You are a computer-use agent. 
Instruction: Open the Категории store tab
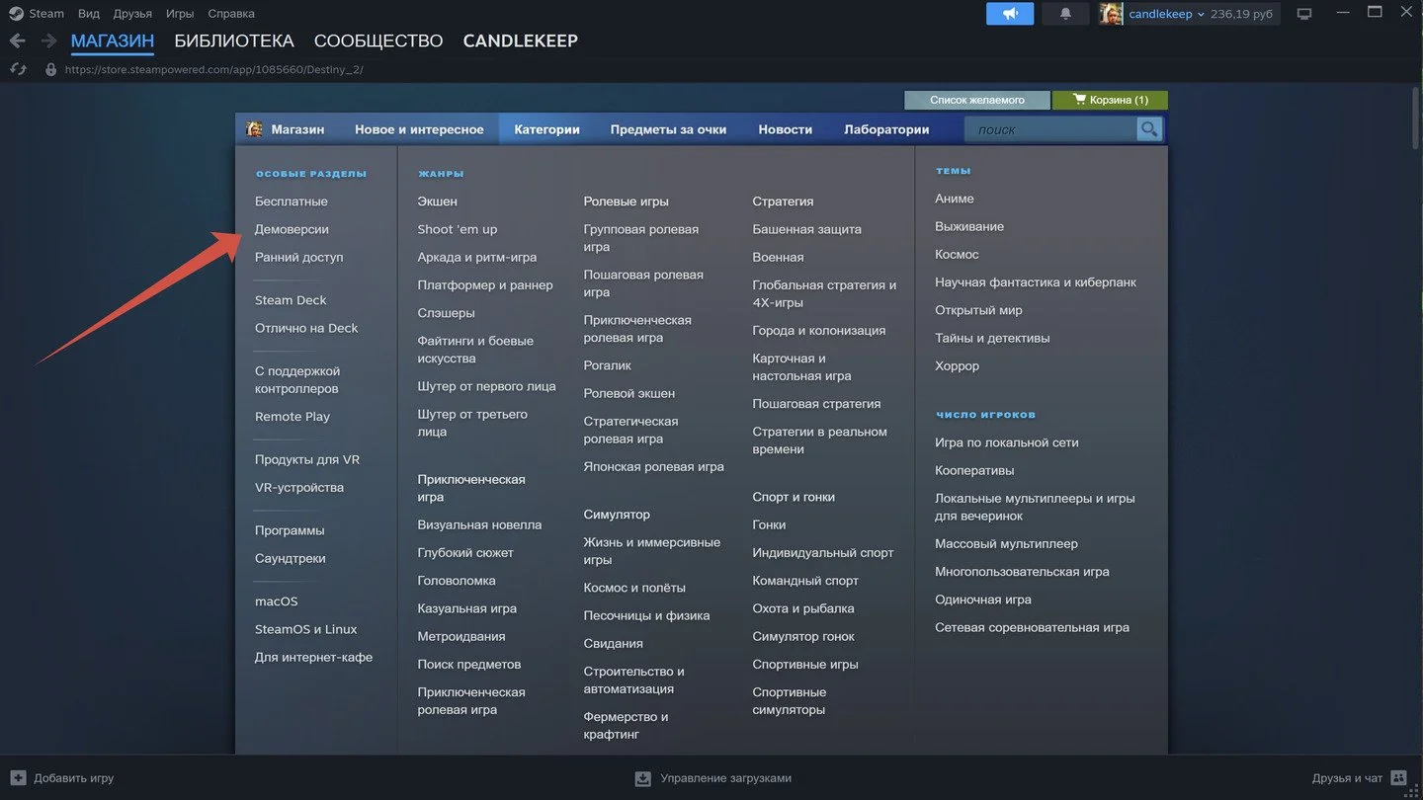[x=546, y=129]
